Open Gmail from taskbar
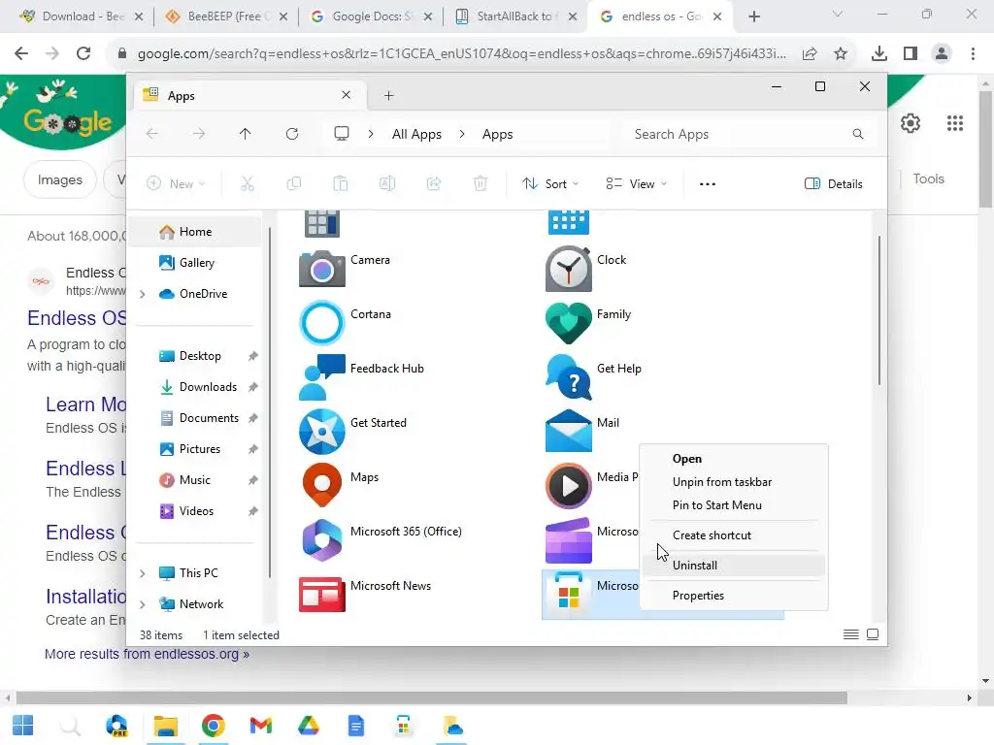 (x=260, y=726)
